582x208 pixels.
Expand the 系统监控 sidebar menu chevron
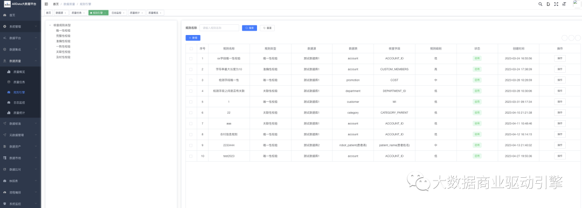point(36,204)
